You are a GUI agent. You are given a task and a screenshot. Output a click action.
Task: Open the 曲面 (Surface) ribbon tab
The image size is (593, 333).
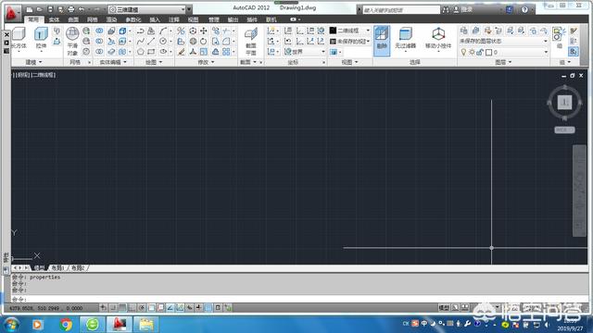point(73,19)
